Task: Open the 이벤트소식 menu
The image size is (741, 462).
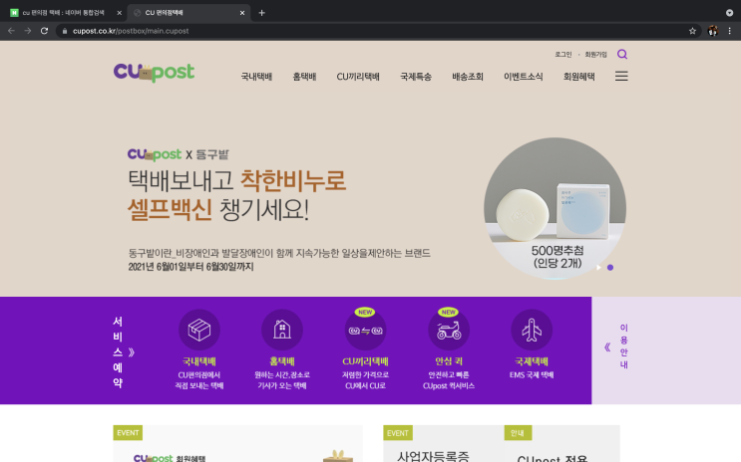Action: (x=524, y=77)
